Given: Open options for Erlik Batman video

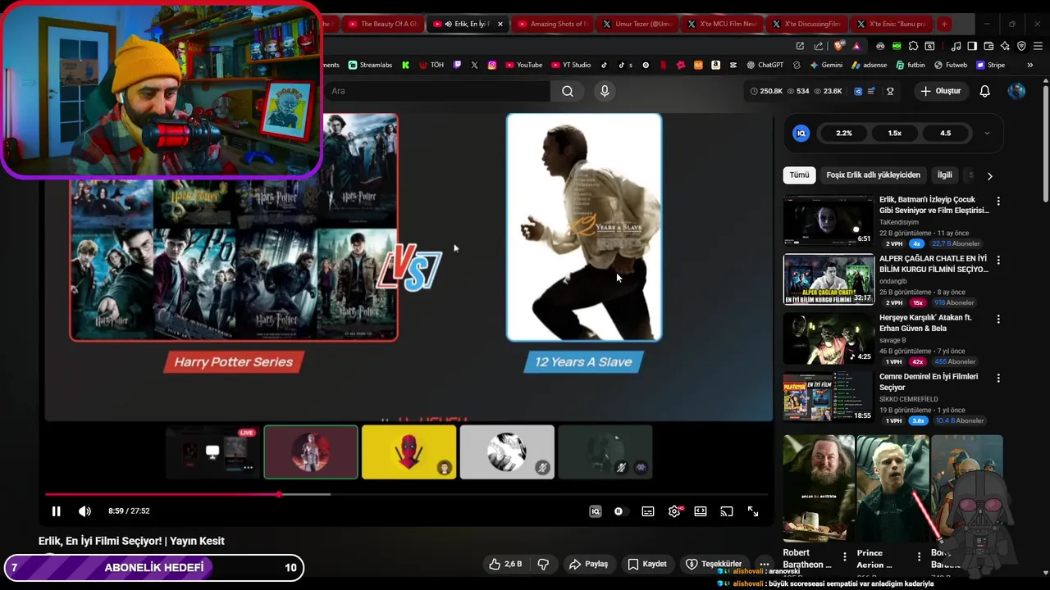Looking at the screenshot, I should click(998, 201).
